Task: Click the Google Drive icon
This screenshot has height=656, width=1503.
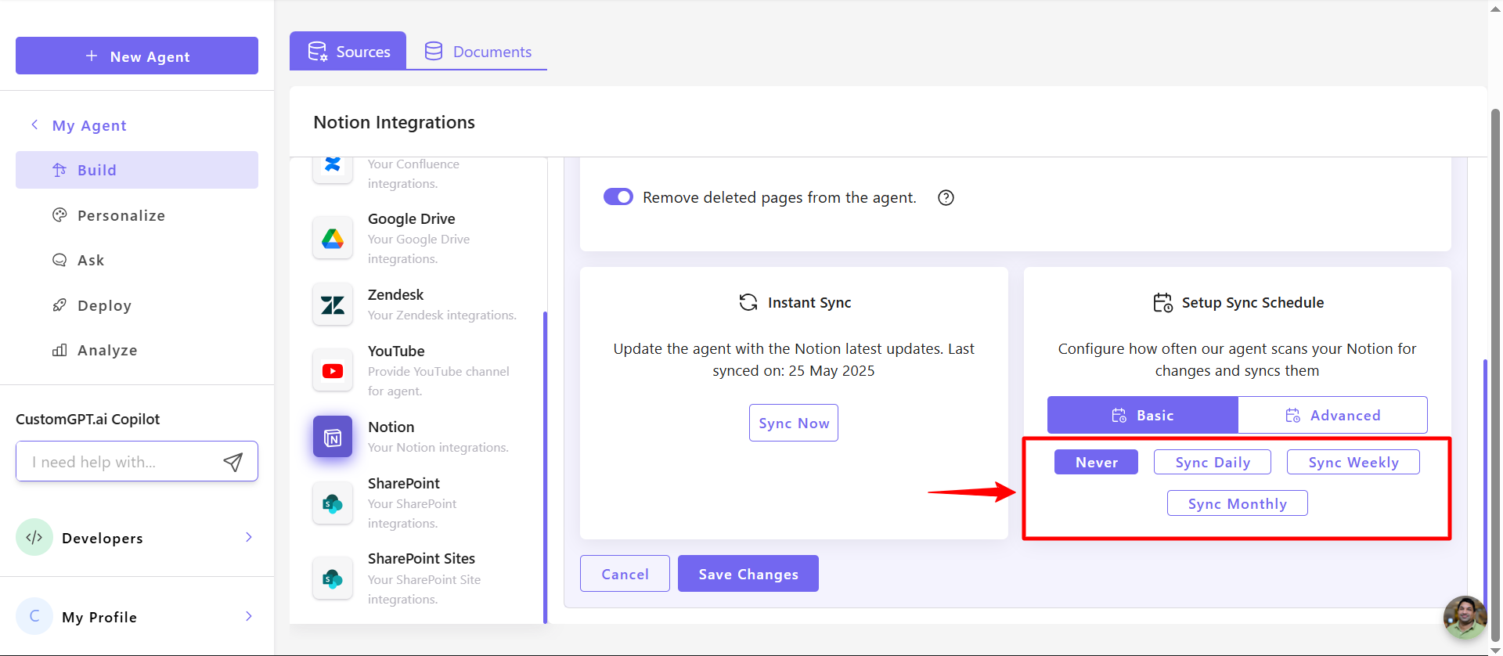Action: [333, 239]
